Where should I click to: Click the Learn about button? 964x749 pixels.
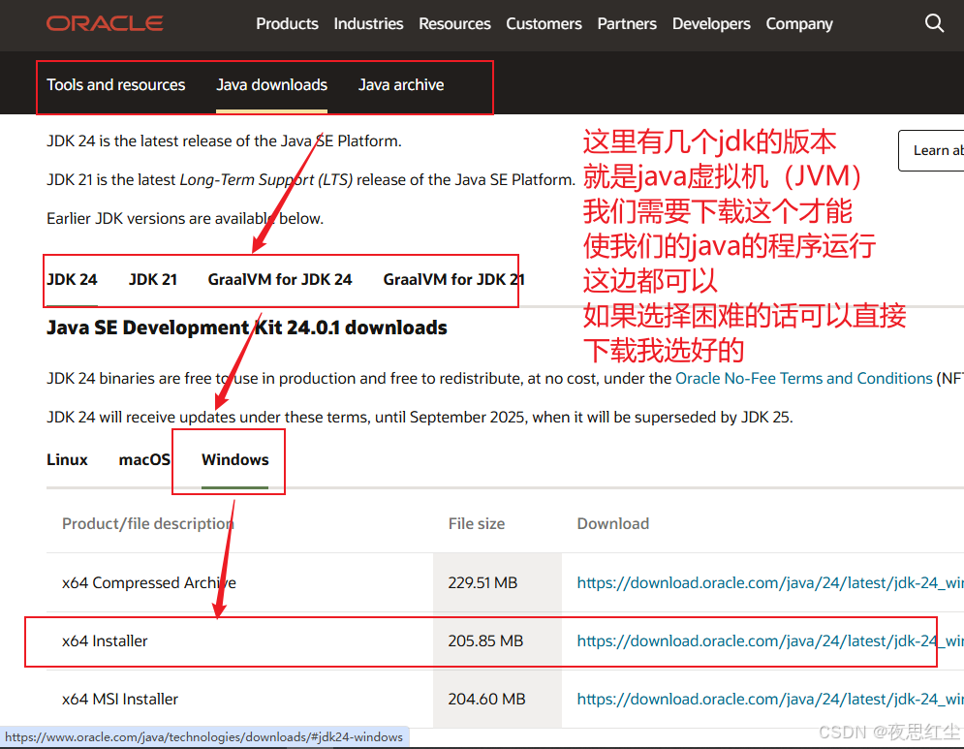coord(931,150)
